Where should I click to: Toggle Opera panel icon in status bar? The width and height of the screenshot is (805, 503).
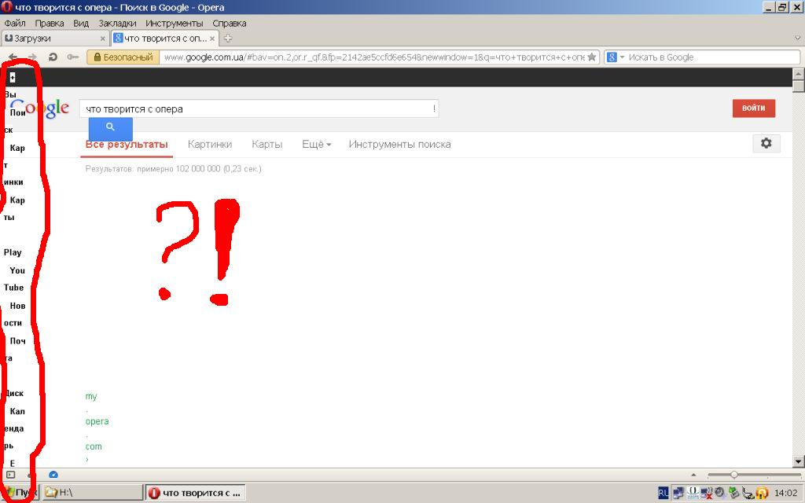[10, 475]
